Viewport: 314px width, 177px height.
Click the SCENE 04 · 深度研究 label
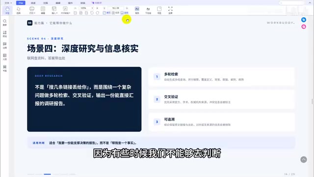click(45, 38)
